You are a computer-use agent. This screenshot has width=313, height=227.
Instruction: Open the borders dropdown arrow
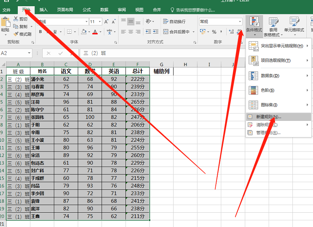click(x=75, y=32)
